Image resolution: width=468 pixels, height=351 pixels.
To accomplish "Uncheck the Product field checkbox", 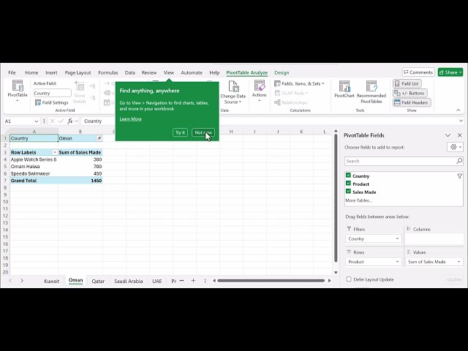I will click(x=348, y=184).
